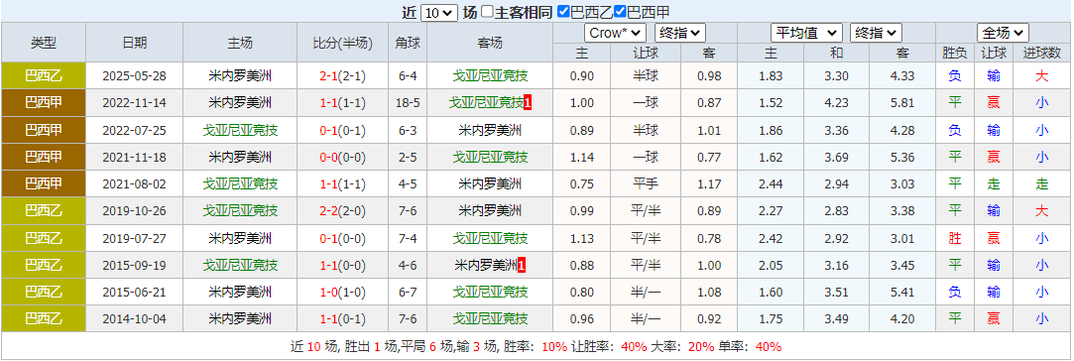Click the 大率 20% summary value
Screen dimensions: 1074x361
[701, 346]
